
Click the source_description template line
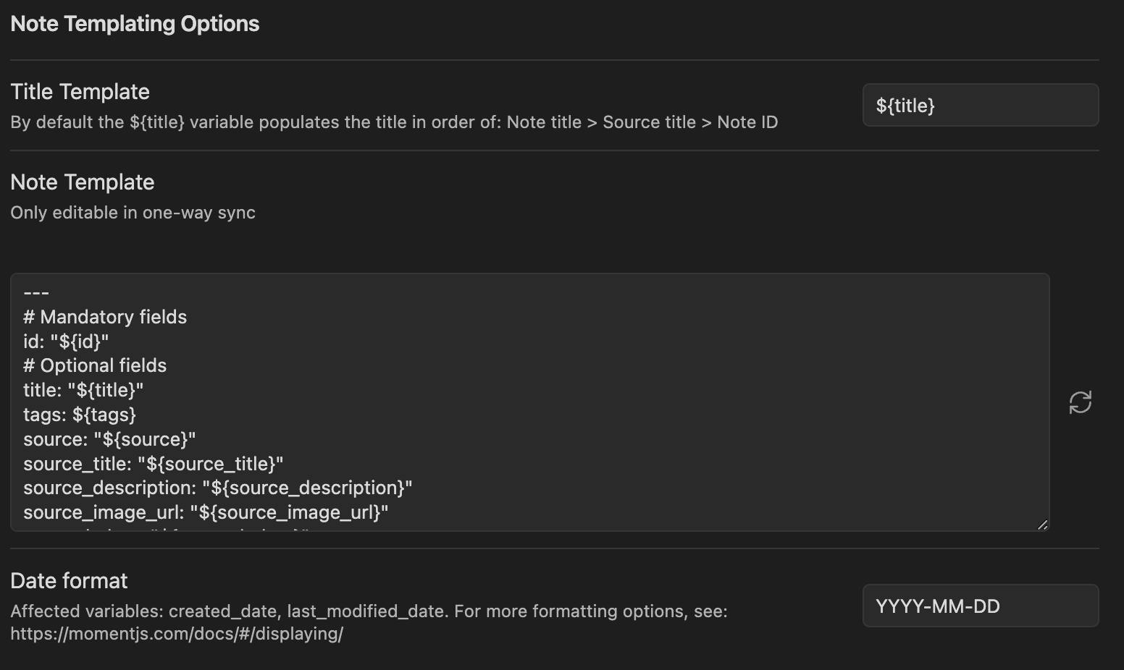click(217, 488)
